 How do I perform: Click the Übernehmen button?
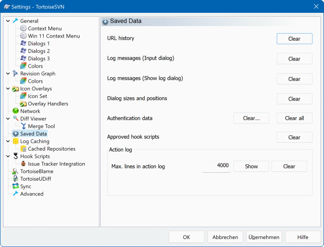(264, 237)
